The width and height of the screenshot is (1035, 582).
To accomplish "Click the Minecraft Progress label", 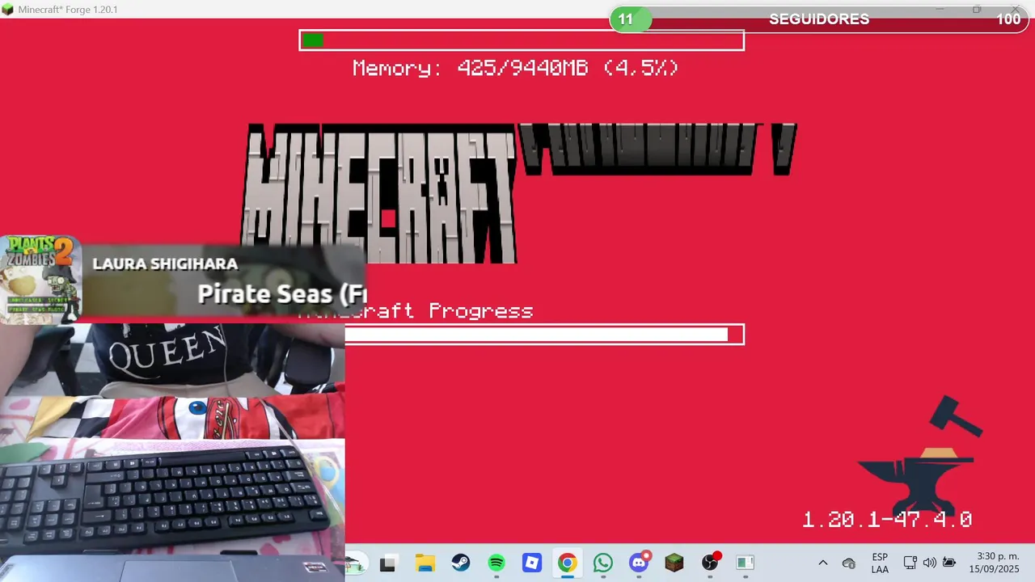I will (416, 311).
